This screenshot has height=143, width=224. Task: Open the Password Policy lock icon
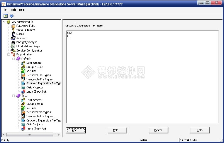(x=13, y=26)
